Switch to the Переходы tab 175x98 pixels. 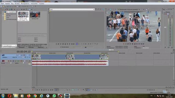pyautogui.click(x=31, y=47)
